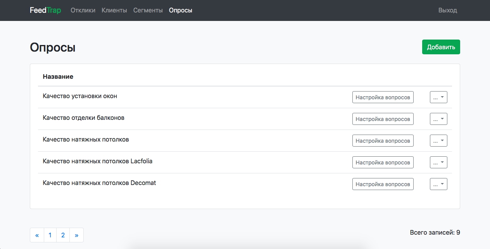Show more options for the Lacfolia survey

point(438,163)
